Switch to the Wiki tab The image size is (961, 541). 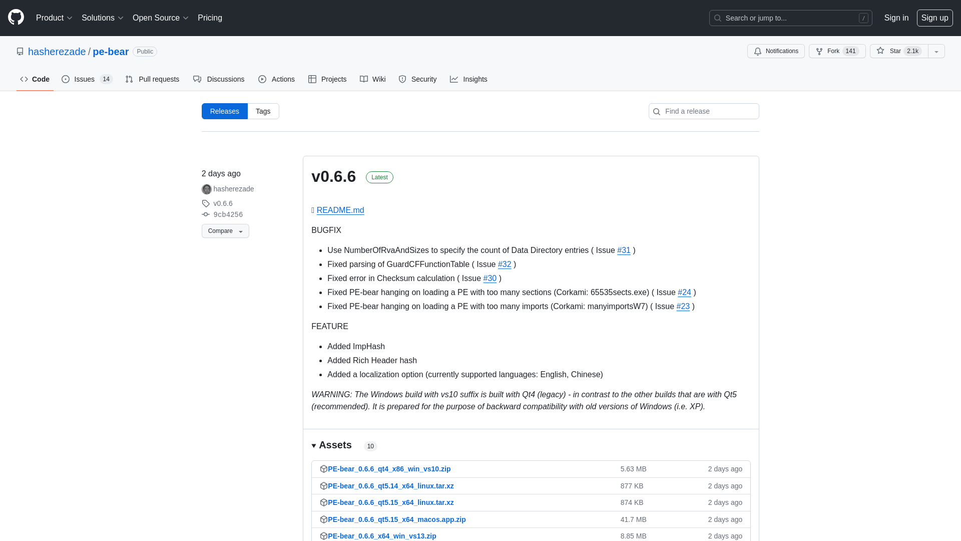[x=372, y=79]
